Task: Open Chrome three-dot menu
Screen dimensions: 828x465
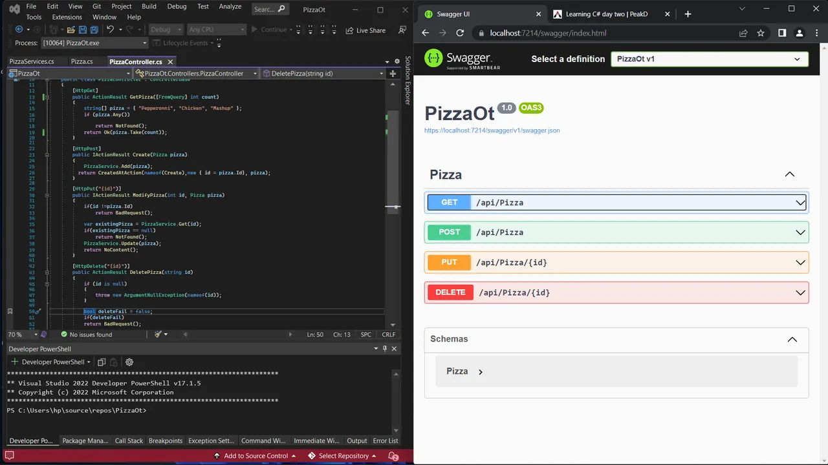Action: click(816, 33)
